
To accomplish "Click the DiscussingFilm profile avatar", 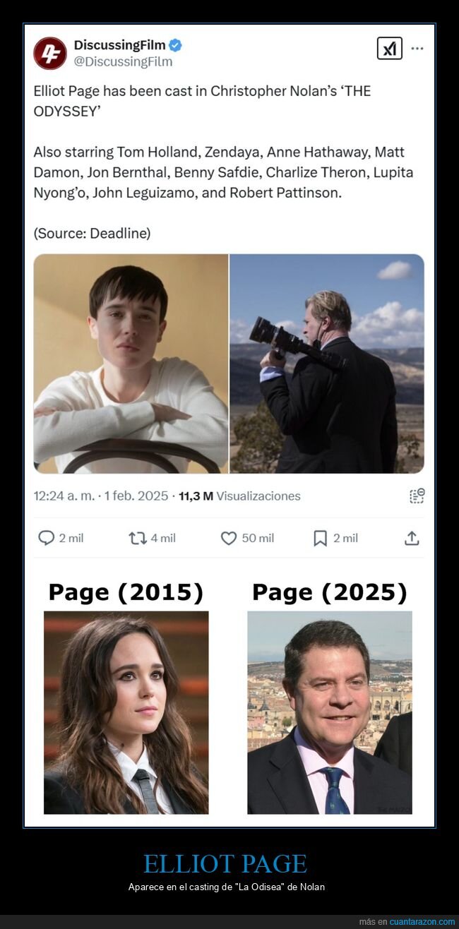I will click(x=50, y=53).
